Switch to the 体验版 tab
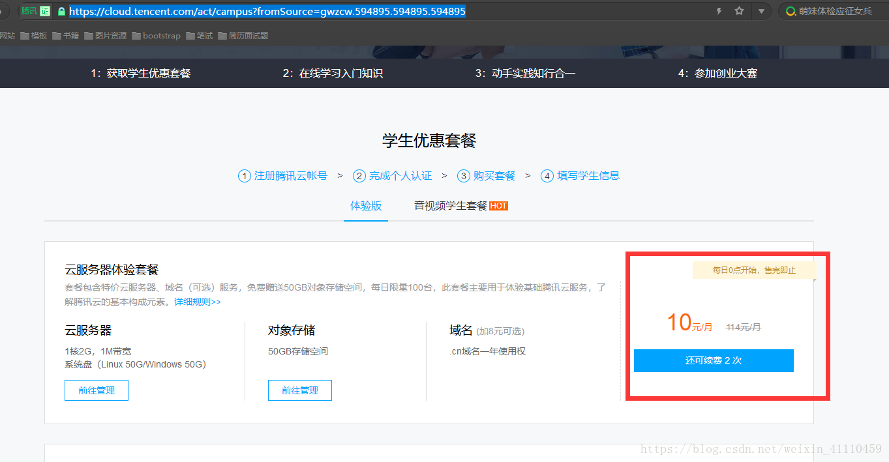 click(x=366, y=206)
